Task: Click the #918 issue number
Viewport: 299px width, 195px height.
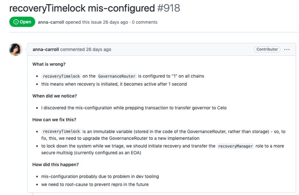Action: tap(169, 8)
